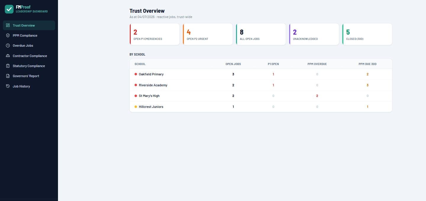Click St Mary's High open jobs count

(x=233, y=96)
